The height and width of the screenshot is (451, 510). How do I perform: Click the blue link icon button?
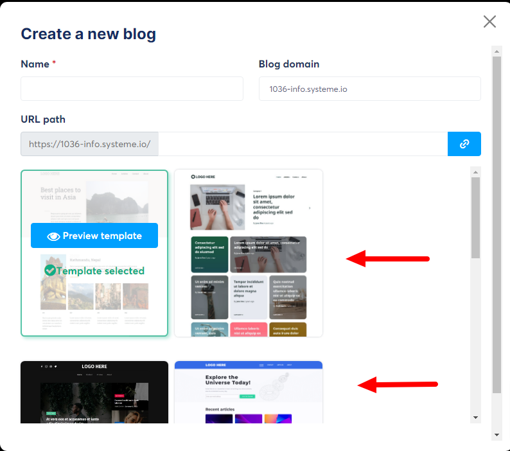click(464, 144)
